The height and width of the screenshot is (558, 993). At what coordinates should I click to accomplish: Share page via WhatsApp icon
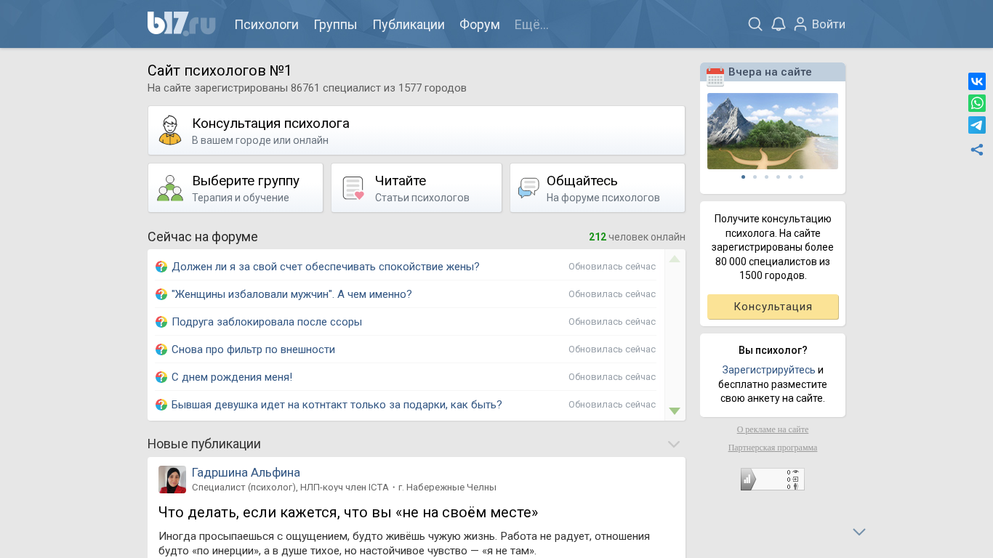pos(977,103)
